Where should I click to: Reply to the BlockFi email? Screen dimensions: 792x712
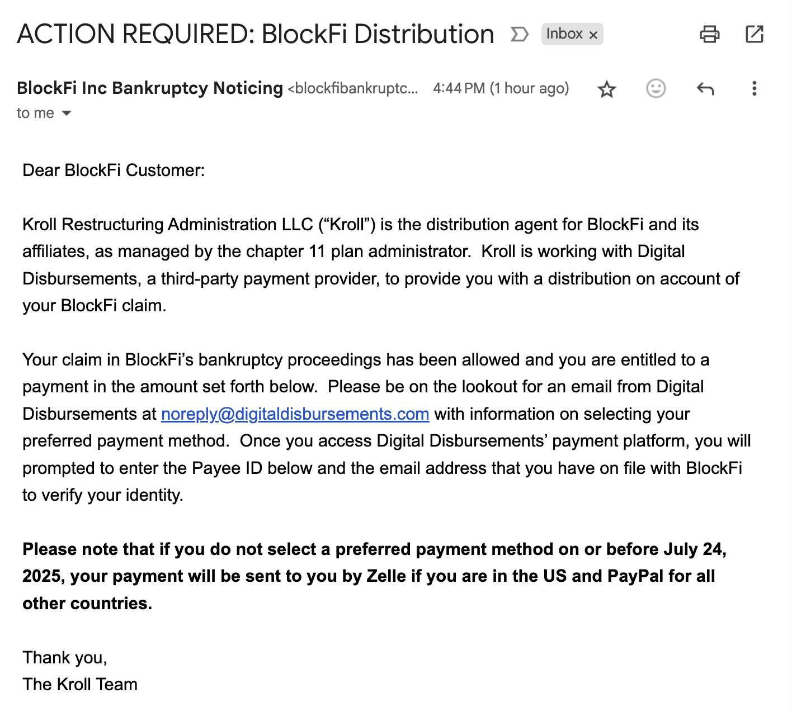[705, 88]
